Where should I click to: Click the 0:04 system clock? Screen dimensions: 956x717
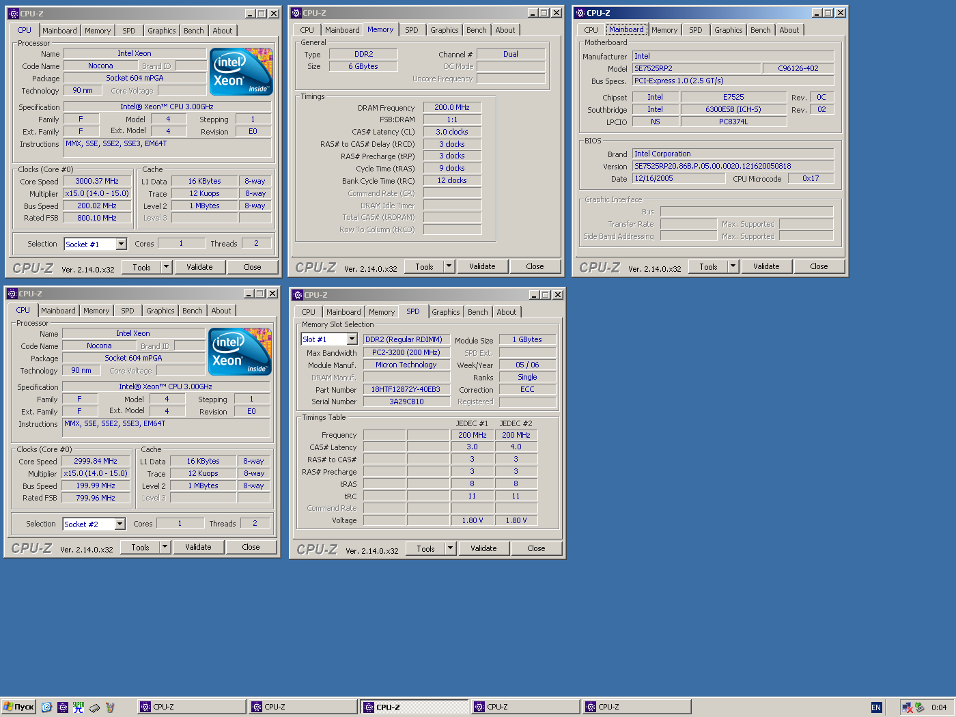(939, 707)
